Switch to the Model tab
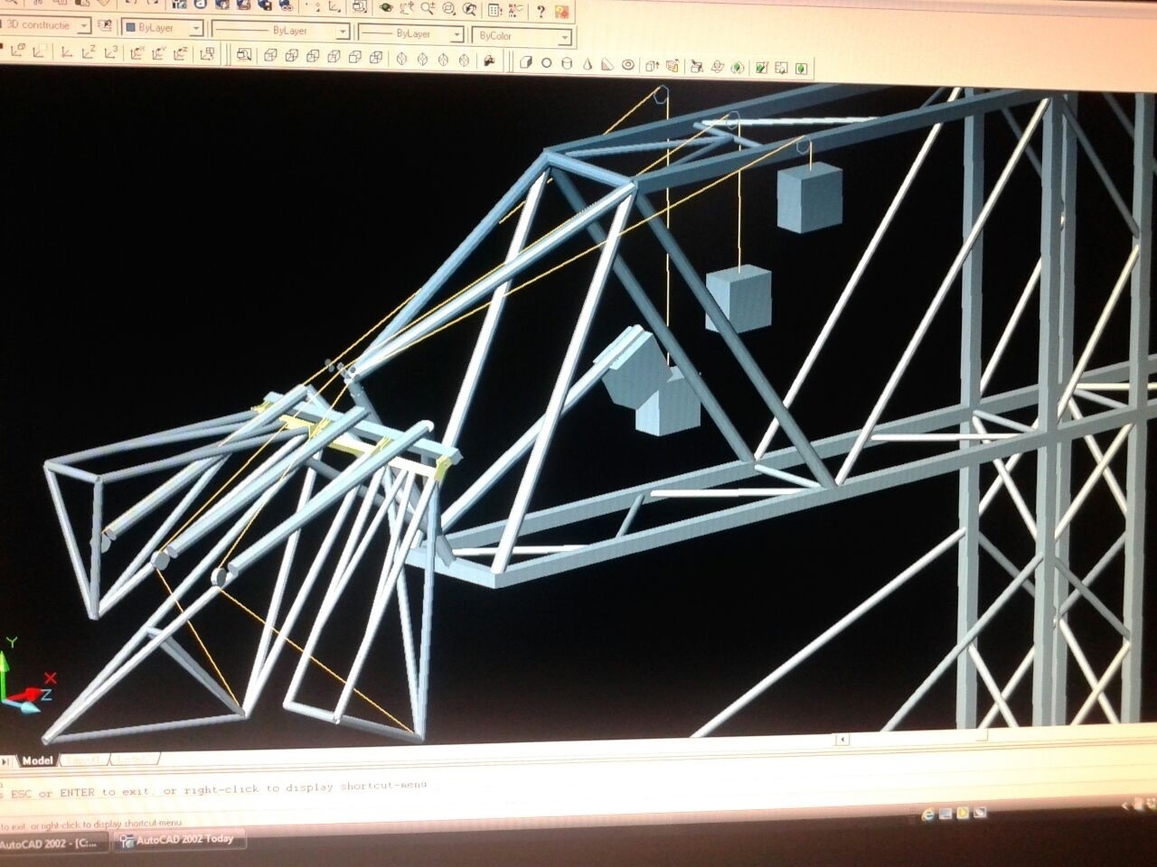This screenshot has width=1157, height=867. pos(37,761)
